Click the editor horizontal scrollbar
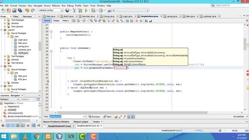 [x=132, y=112]
